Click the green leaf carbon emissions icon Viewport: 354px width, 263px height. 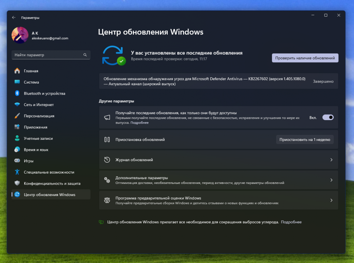click(101, 222)
